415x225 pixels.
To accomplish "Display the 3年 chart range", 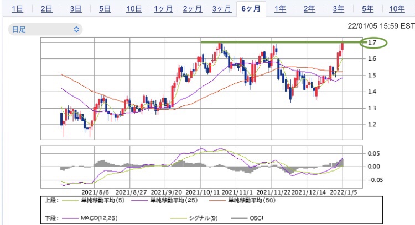I will (x=338, y=8).
